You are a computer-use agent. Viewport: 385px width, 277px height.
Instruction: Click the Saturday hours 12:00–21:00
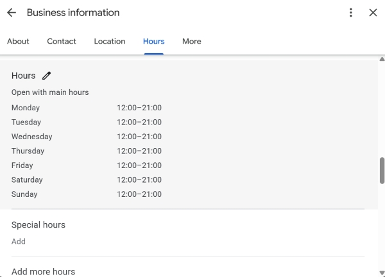[x=139, y=180]
